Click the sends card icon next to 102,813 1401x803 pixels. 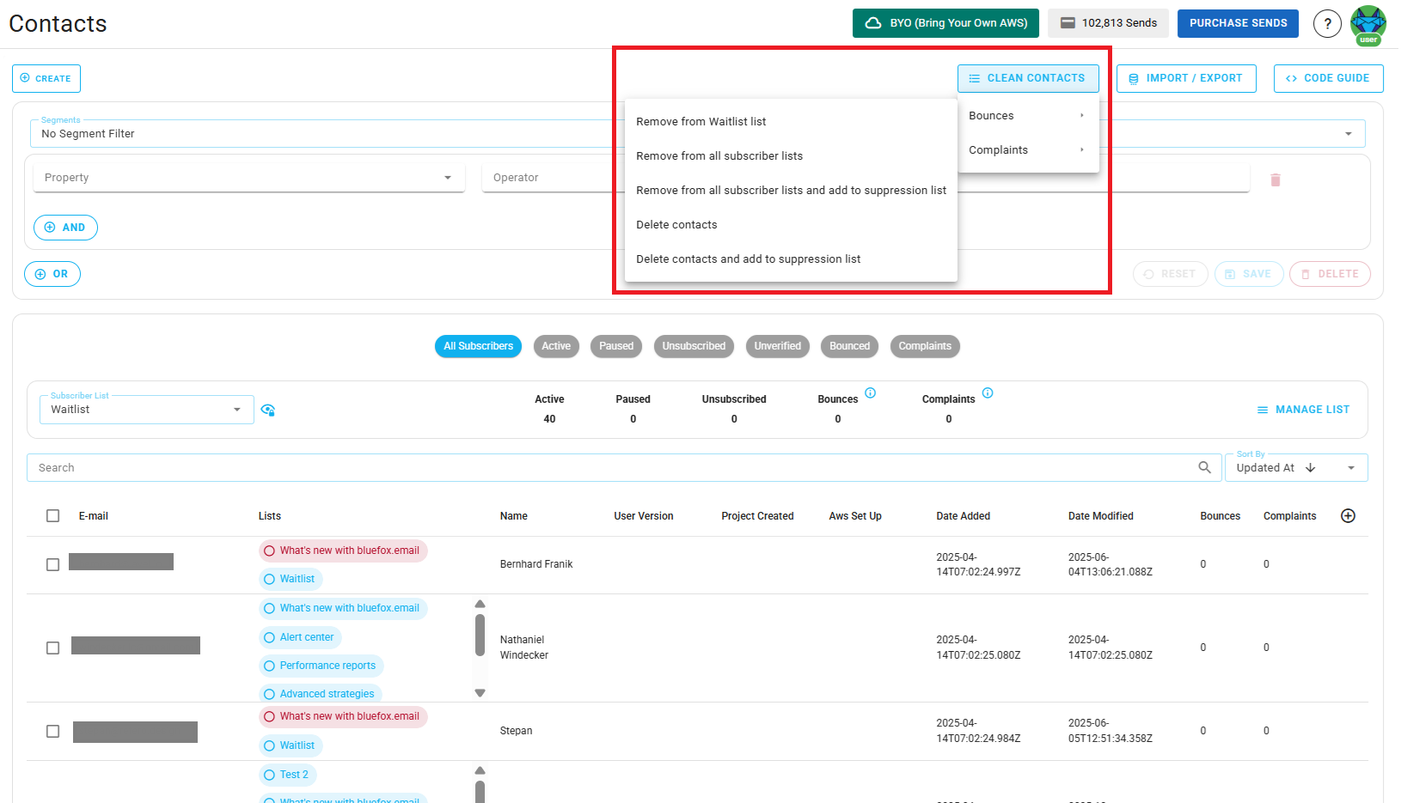1068,22
